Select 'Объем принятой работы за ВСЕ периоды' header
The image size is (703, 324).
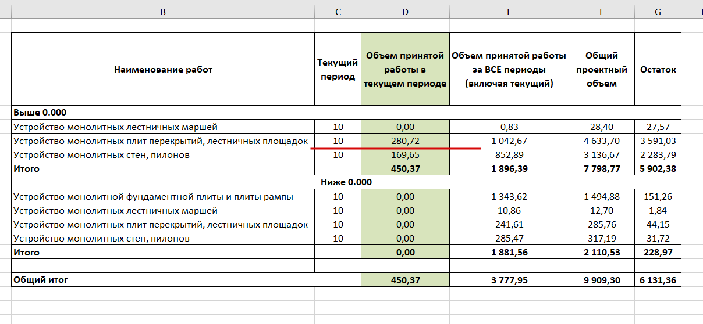click(509, 69)
